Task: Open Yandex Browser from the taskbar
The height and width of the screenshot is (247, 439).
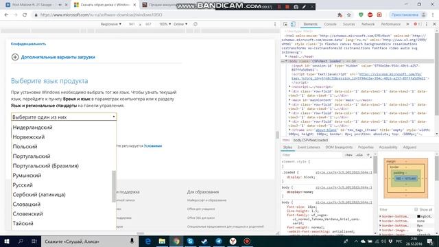Action: pos(233,242)
